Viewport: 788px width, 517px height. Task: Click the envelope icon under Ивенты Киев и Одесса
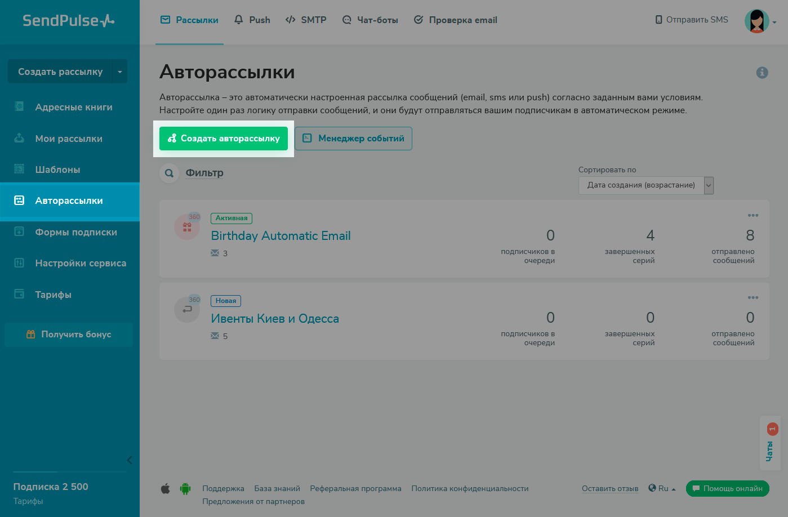tap(215, 336)
